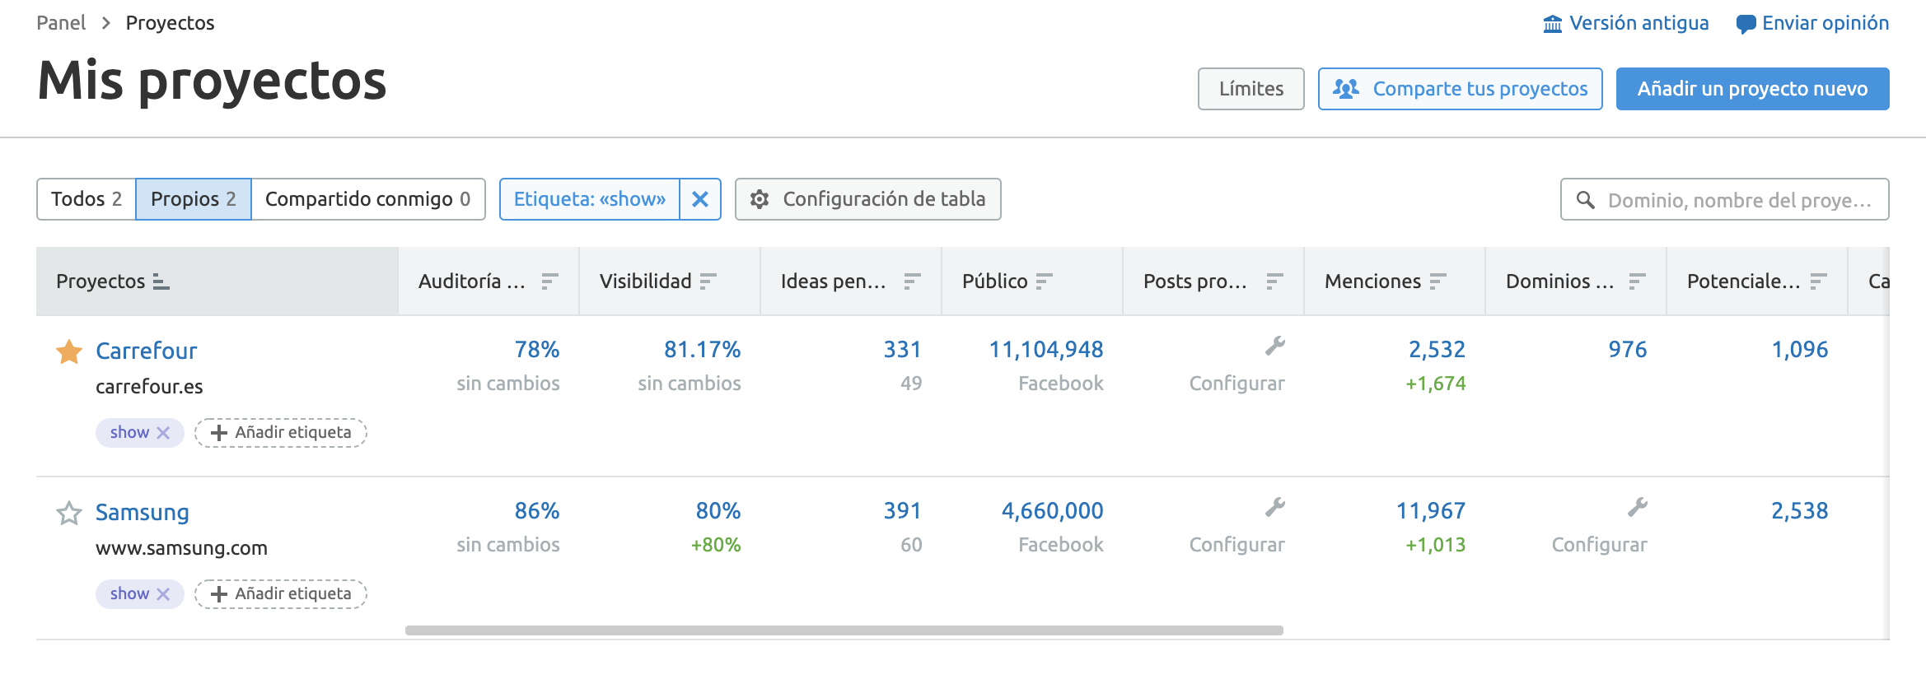
Task: Open the Carrefour project link
Action: [x=147, y=351]
